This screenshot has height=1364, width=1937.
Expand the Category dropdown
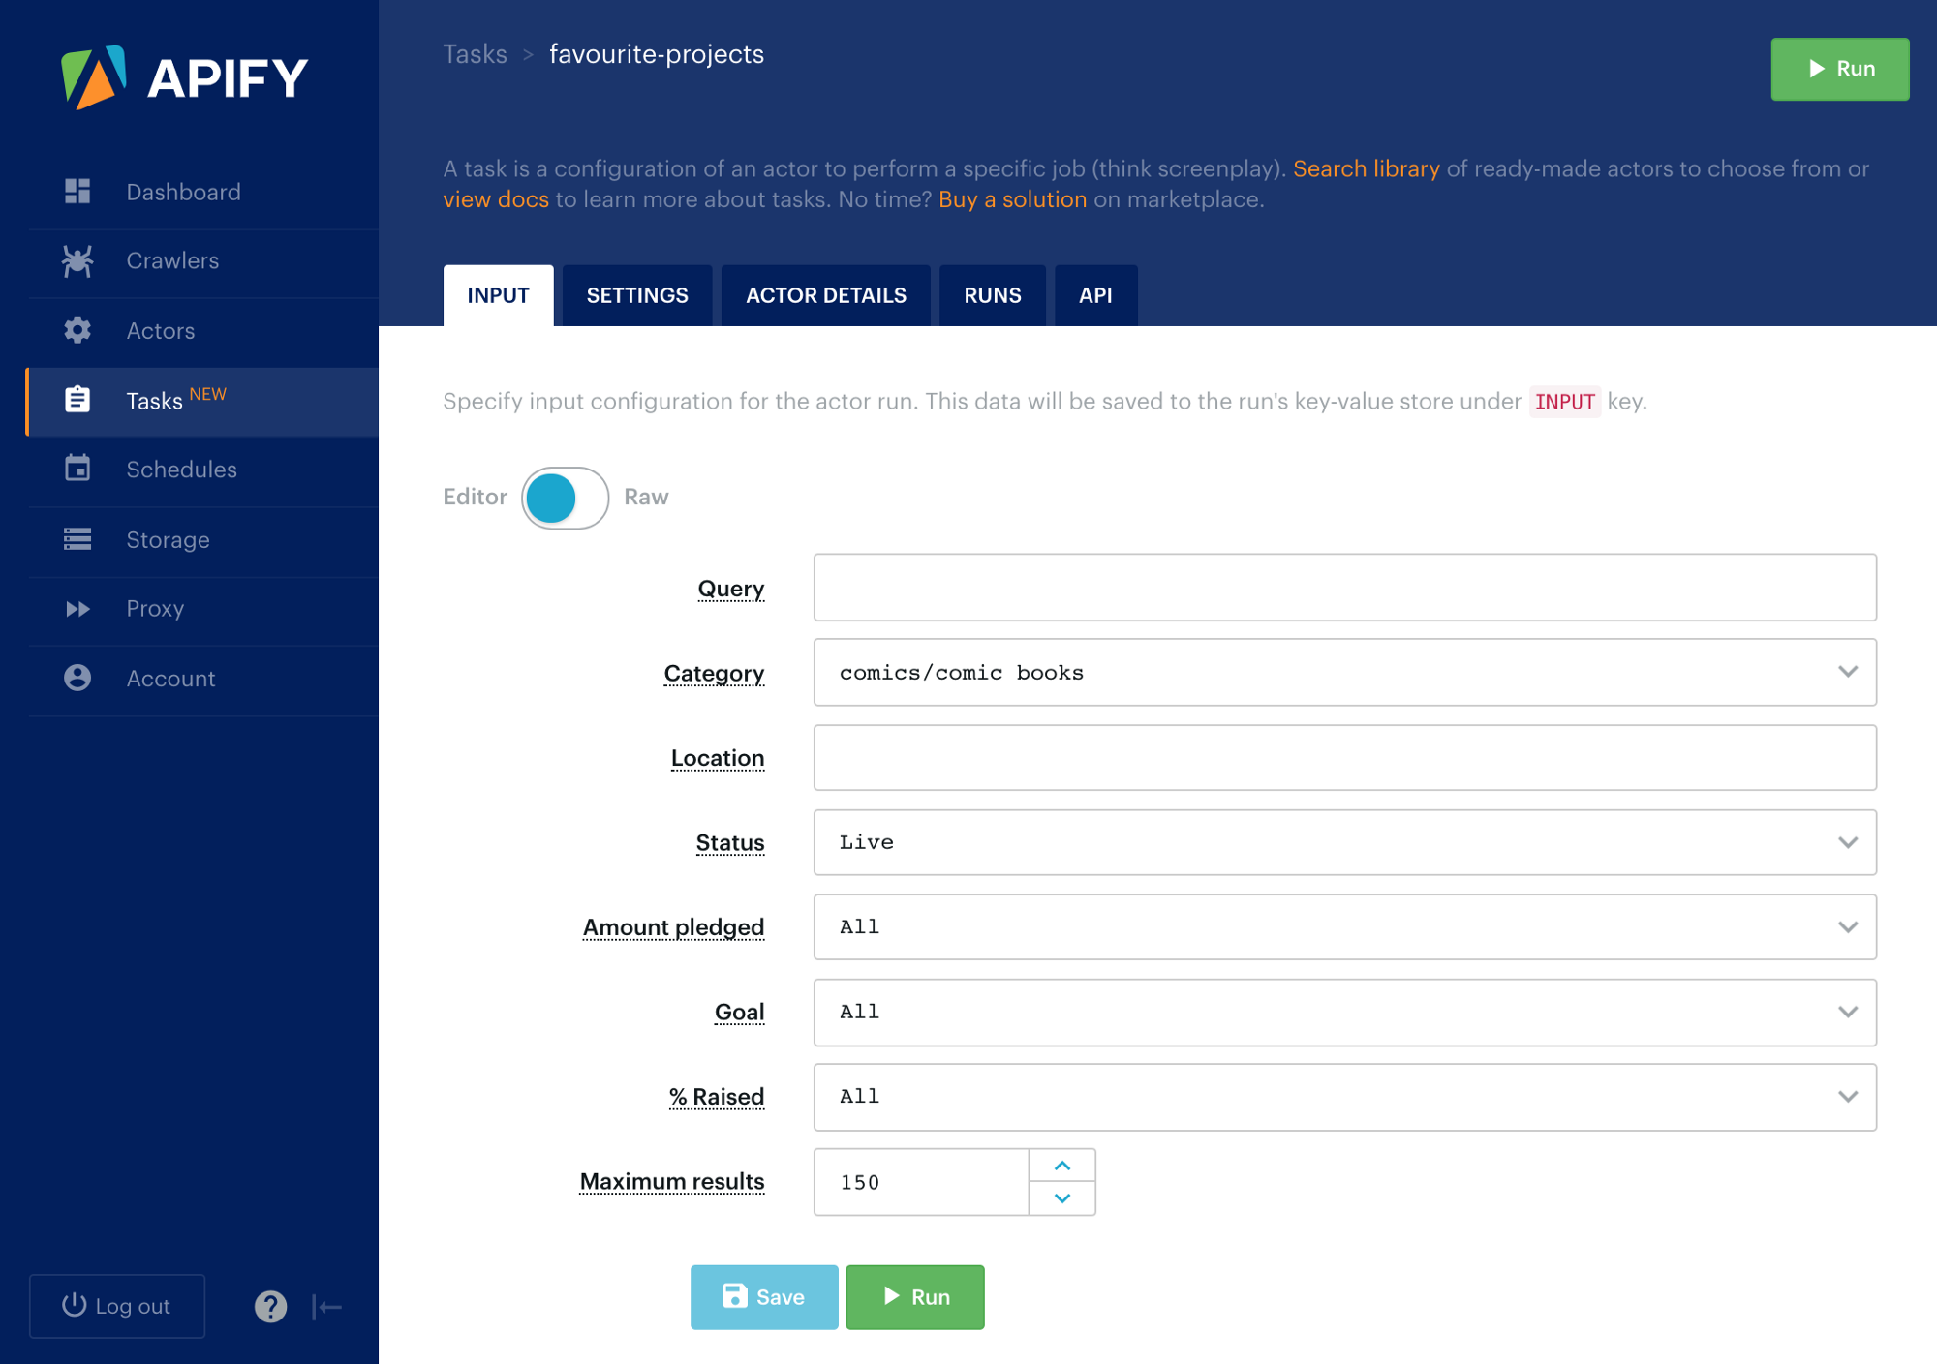click(1344, 672)
